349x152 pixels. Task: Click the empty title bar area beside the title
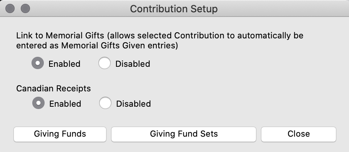(283, 9)
